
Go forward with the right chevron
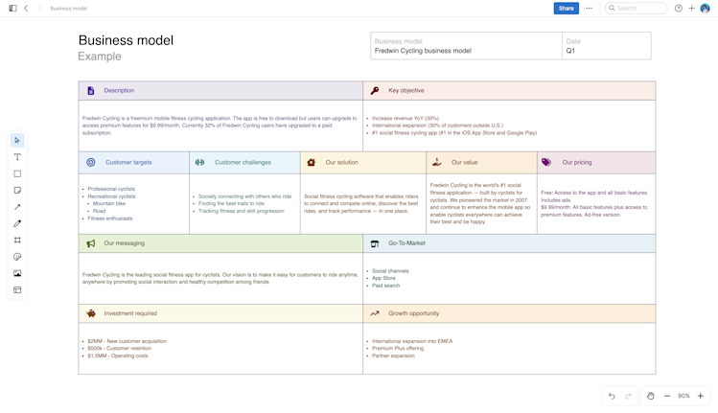(39, 9)
